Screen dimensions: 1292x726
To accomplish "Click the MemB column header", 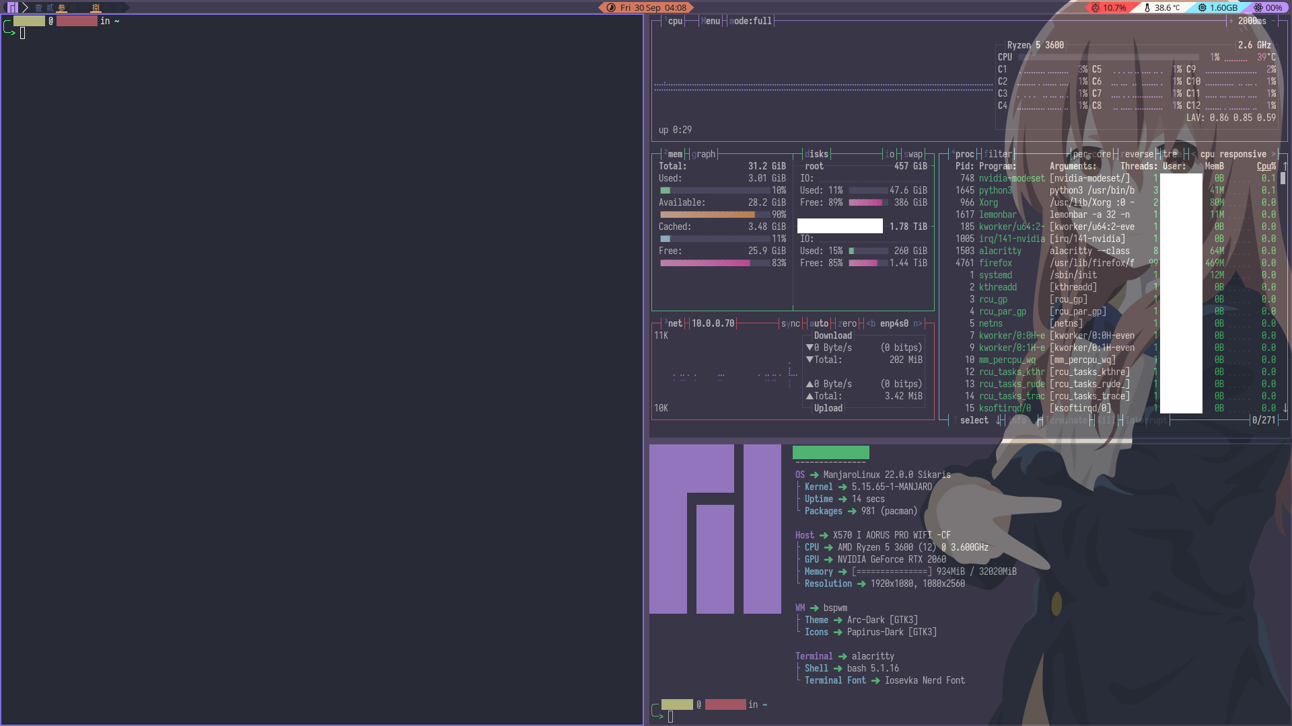I will pos(1215,166).
